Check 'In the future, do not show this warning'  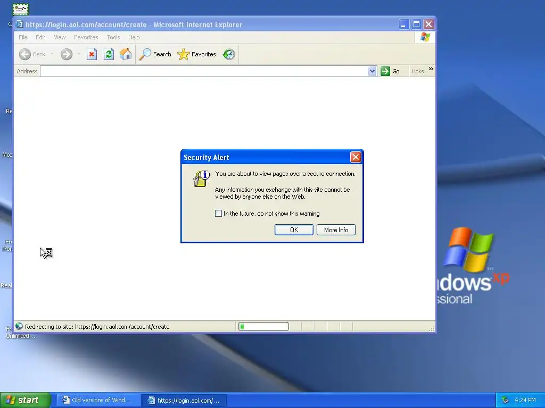(218, 214)
